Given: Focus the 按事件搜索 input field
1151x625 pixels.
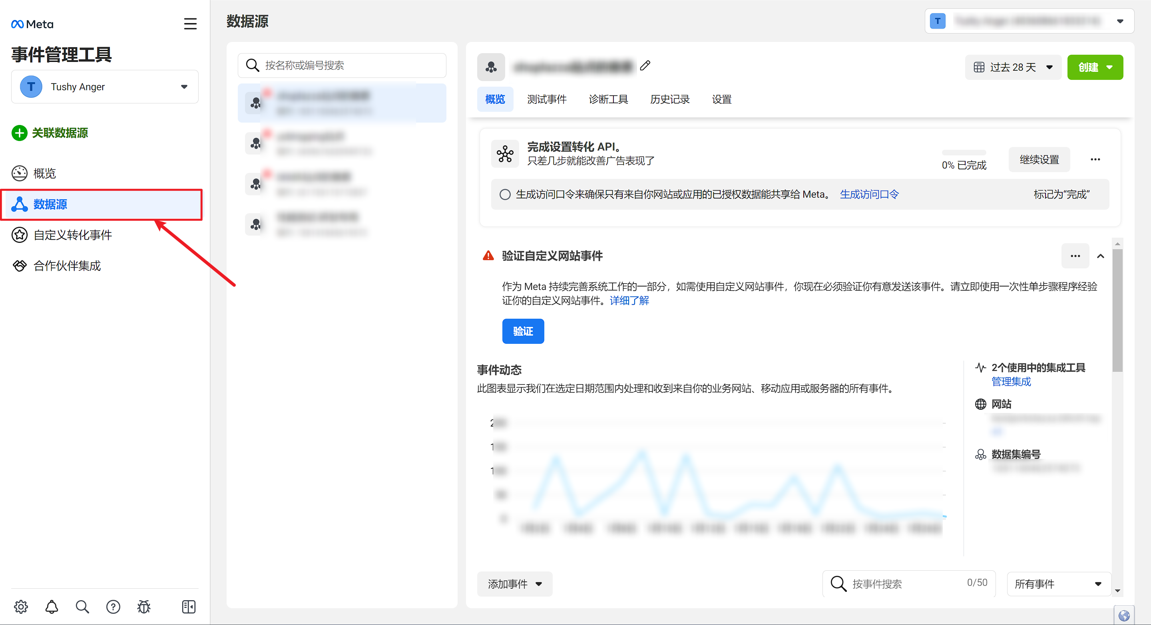Looking at the screenshot, I should (909, 583).
